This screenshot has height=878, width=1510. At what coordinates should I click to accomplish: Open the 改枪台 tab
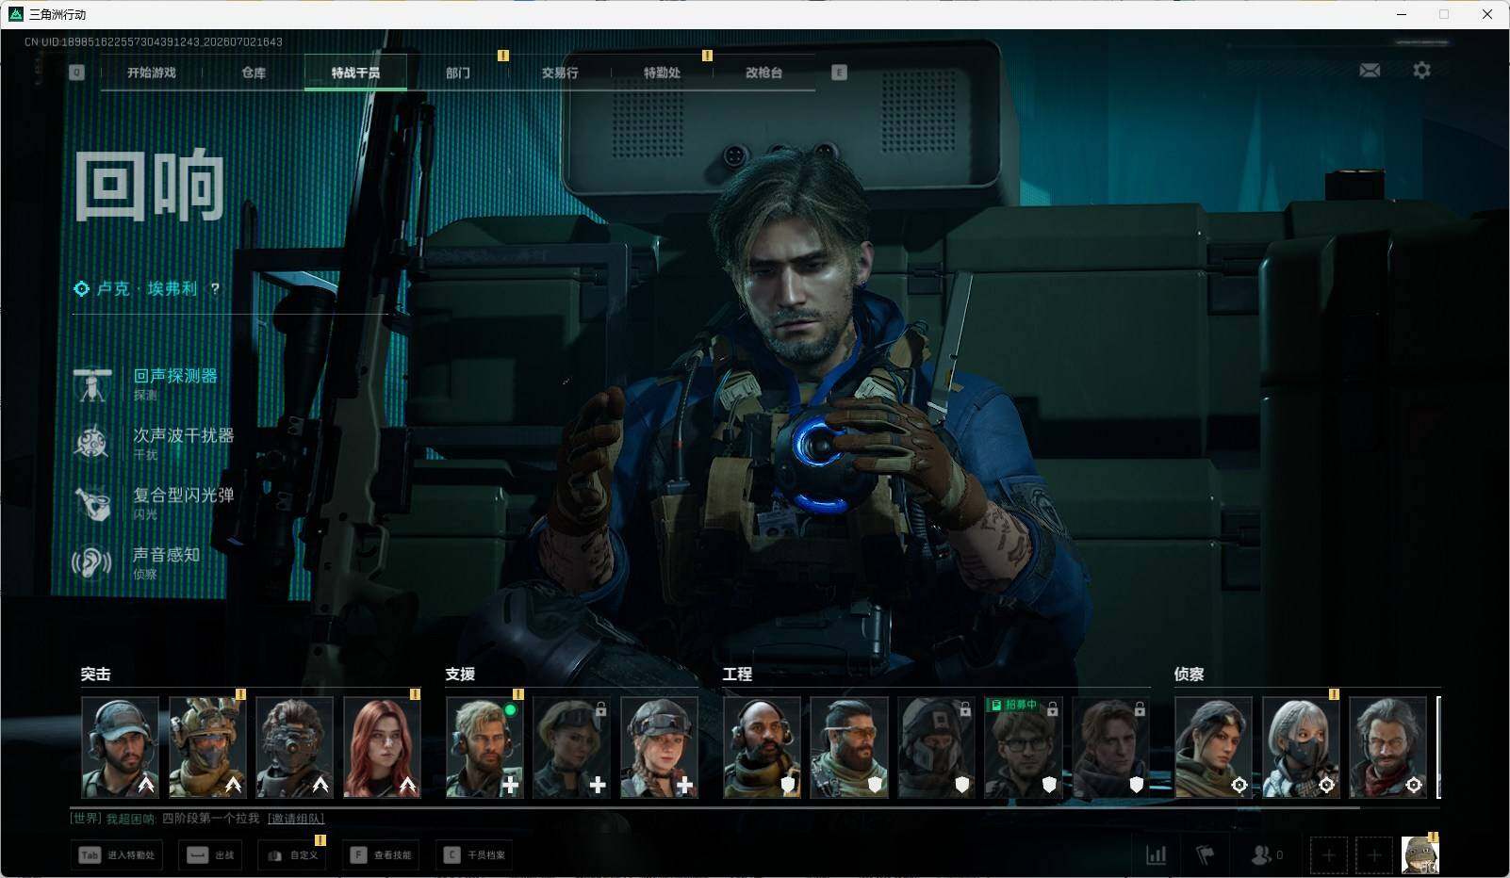pyautogui.click(x=763, y=73)
